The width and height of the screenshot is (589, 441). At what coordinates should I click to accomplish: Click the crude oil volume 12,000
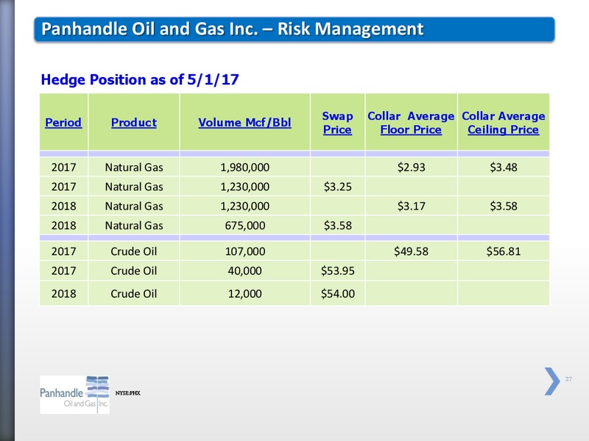click(245, 293)
